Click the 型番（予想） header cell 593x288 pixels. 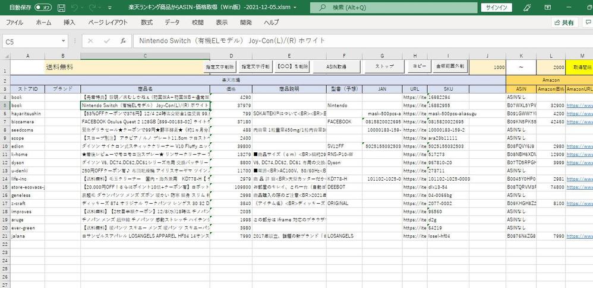[344, 89]
